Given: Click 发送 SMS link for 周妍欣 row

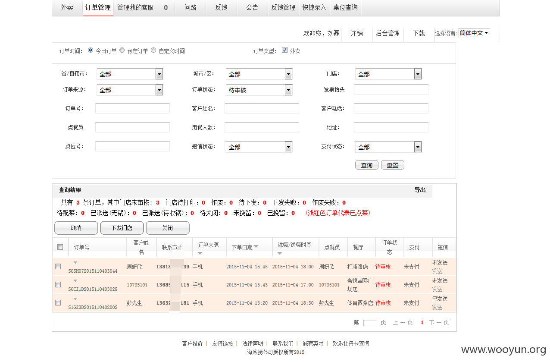Looking at the screenshot, I should click(x=437, y=271).
